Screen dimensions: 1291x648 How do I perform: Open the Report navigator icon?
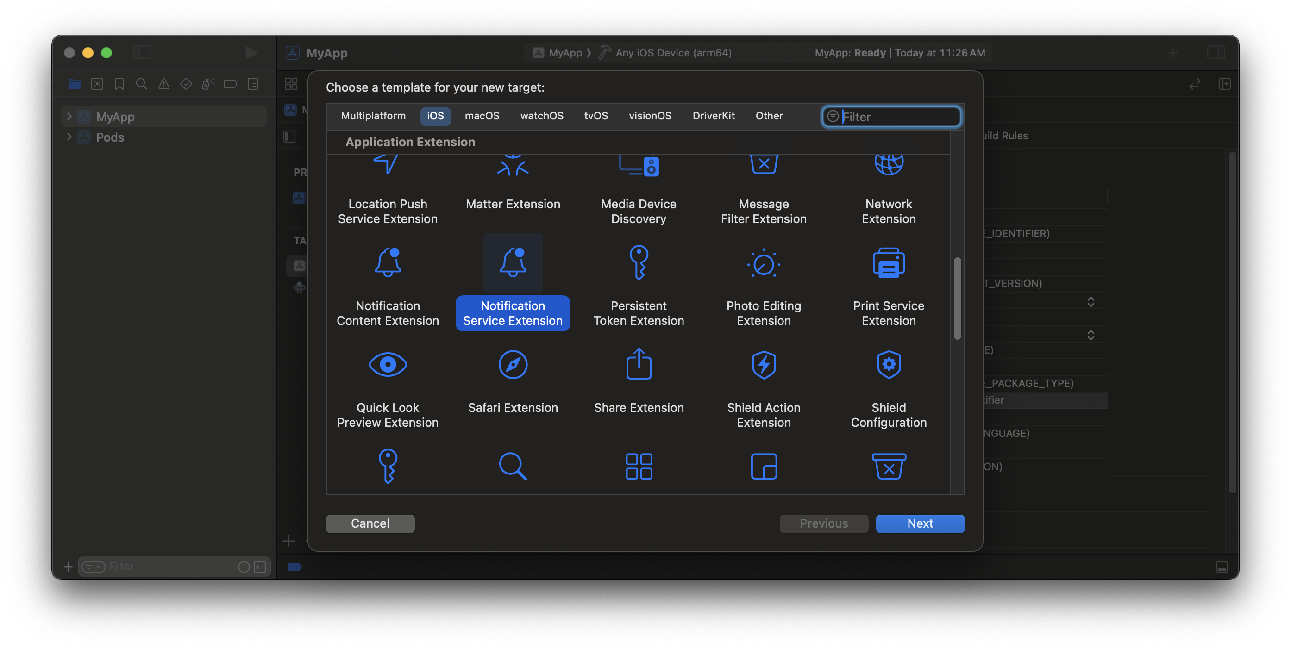pyautogui.click(x=252, y=84)
